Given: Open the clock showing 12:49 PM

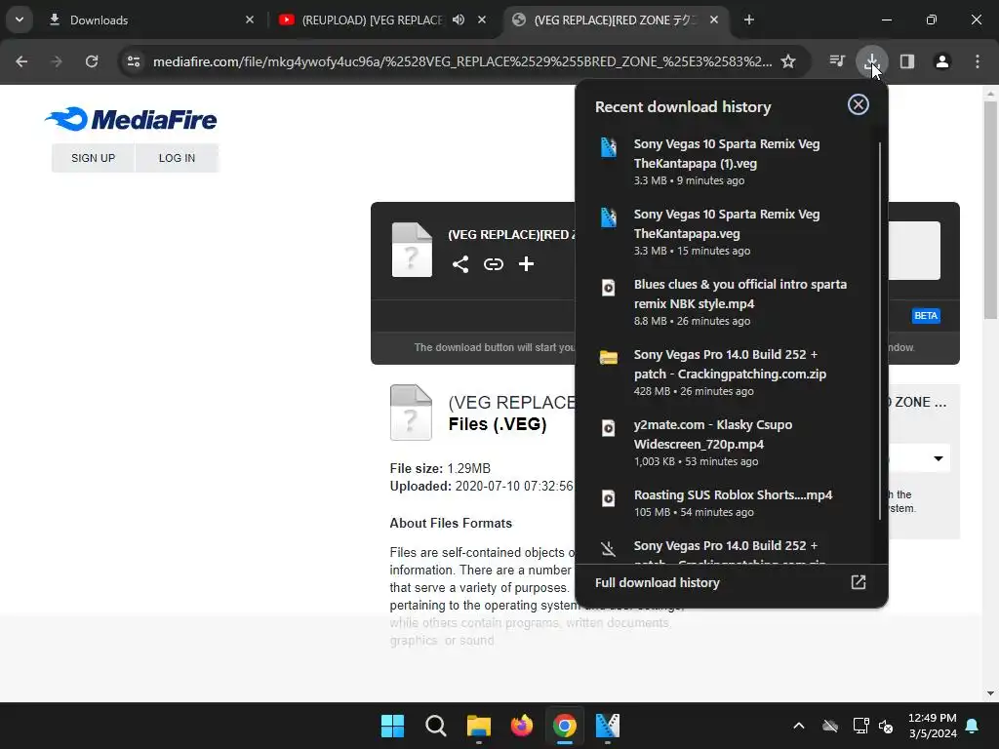Looking at the screenshot, I should point(932,726).
